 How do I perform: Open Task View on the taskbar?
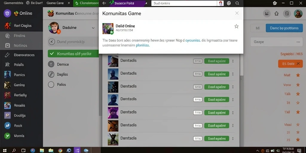tap(23, 151)
